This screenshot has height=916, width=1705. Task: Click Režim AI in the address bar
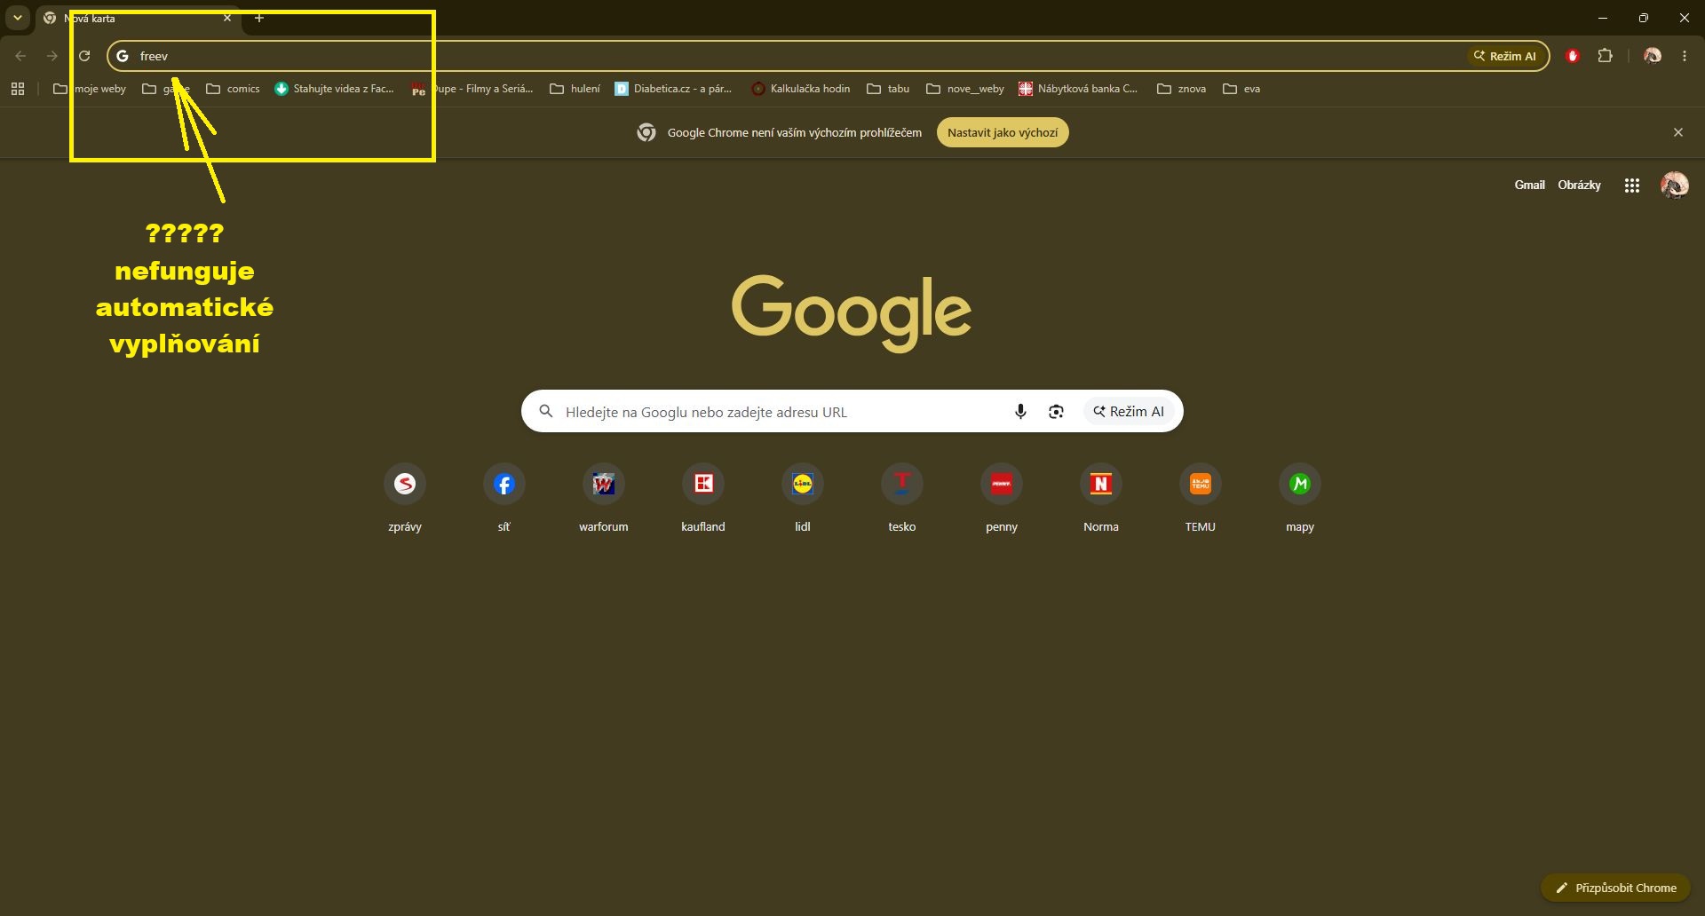1505,56
